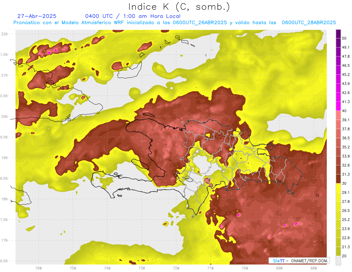
Task: Click longitude label '74W'
Action: 107,268
